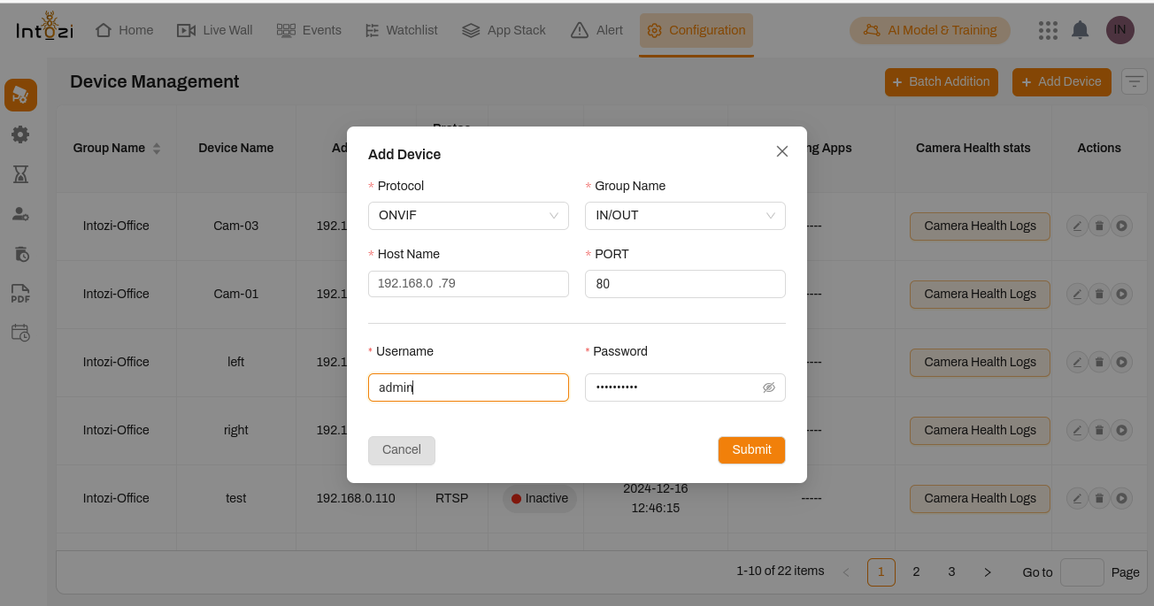1154x606 pixels.
Task: Close the Add Device dialog with X
Action: [x=781, y=151]
